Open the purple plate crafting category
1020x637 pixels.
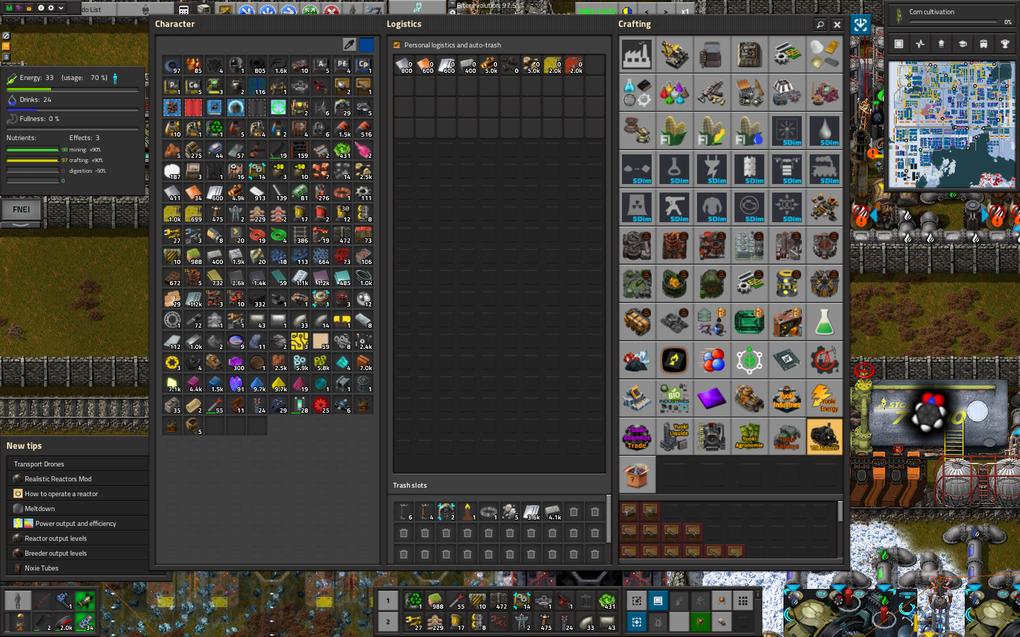point(712,398)
